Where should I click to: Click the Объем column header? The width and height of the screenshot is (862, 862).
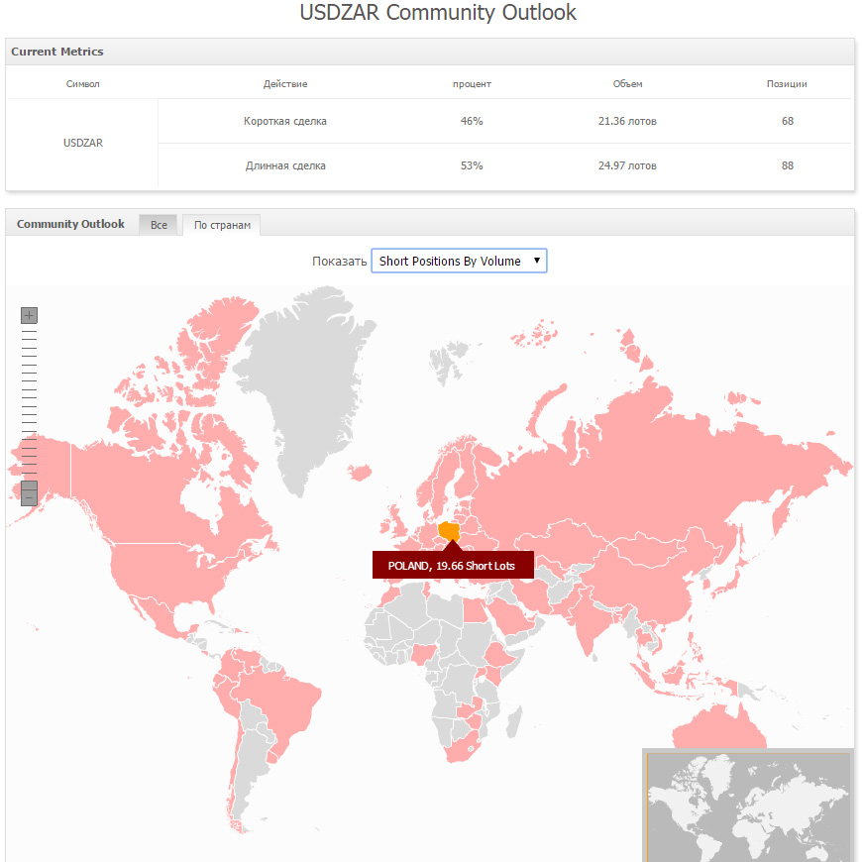[627, 83]
